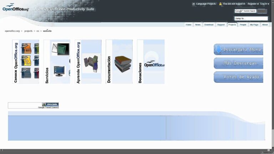Open the blue Writer application icon
The image size is (274, 154).
[x=26, y=73]
